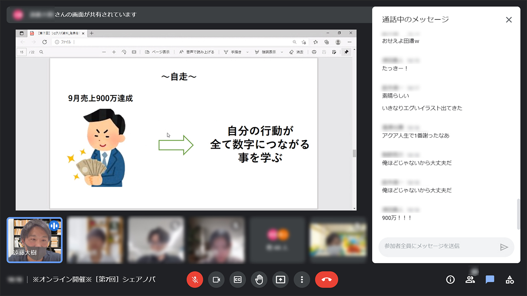Click the PDF save icon

[x=324, y=52]
